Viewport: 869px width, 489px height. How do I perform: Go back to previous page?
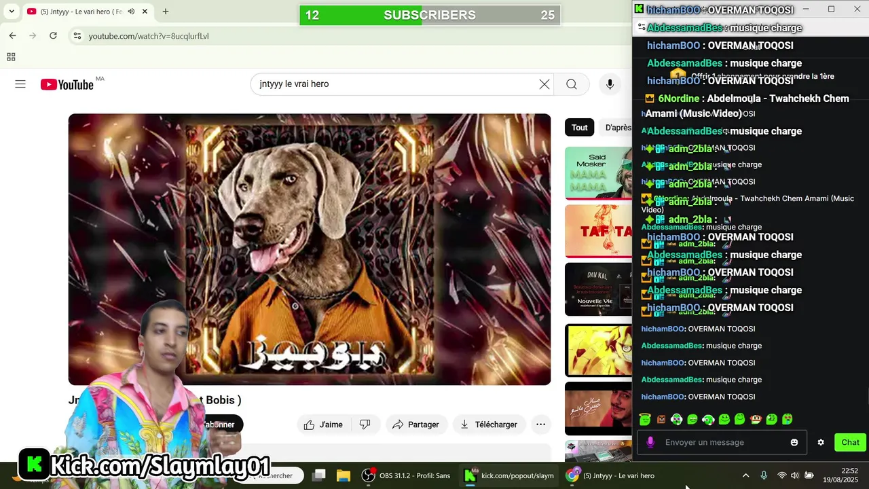click(12, 35)
